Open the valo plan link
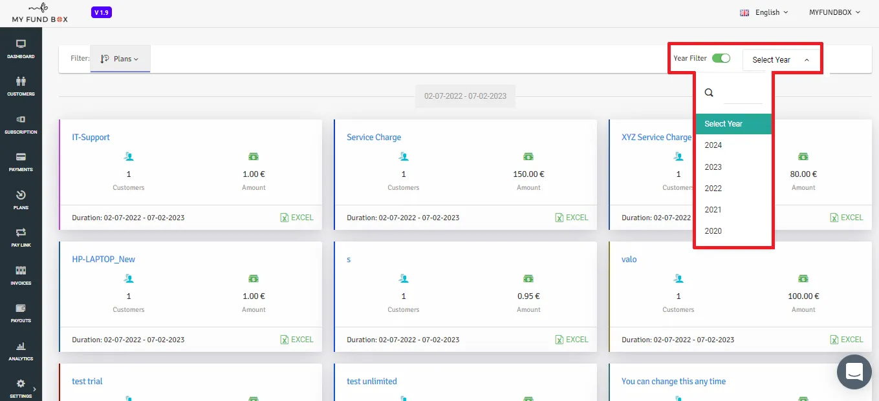 (x=629, y=260)
